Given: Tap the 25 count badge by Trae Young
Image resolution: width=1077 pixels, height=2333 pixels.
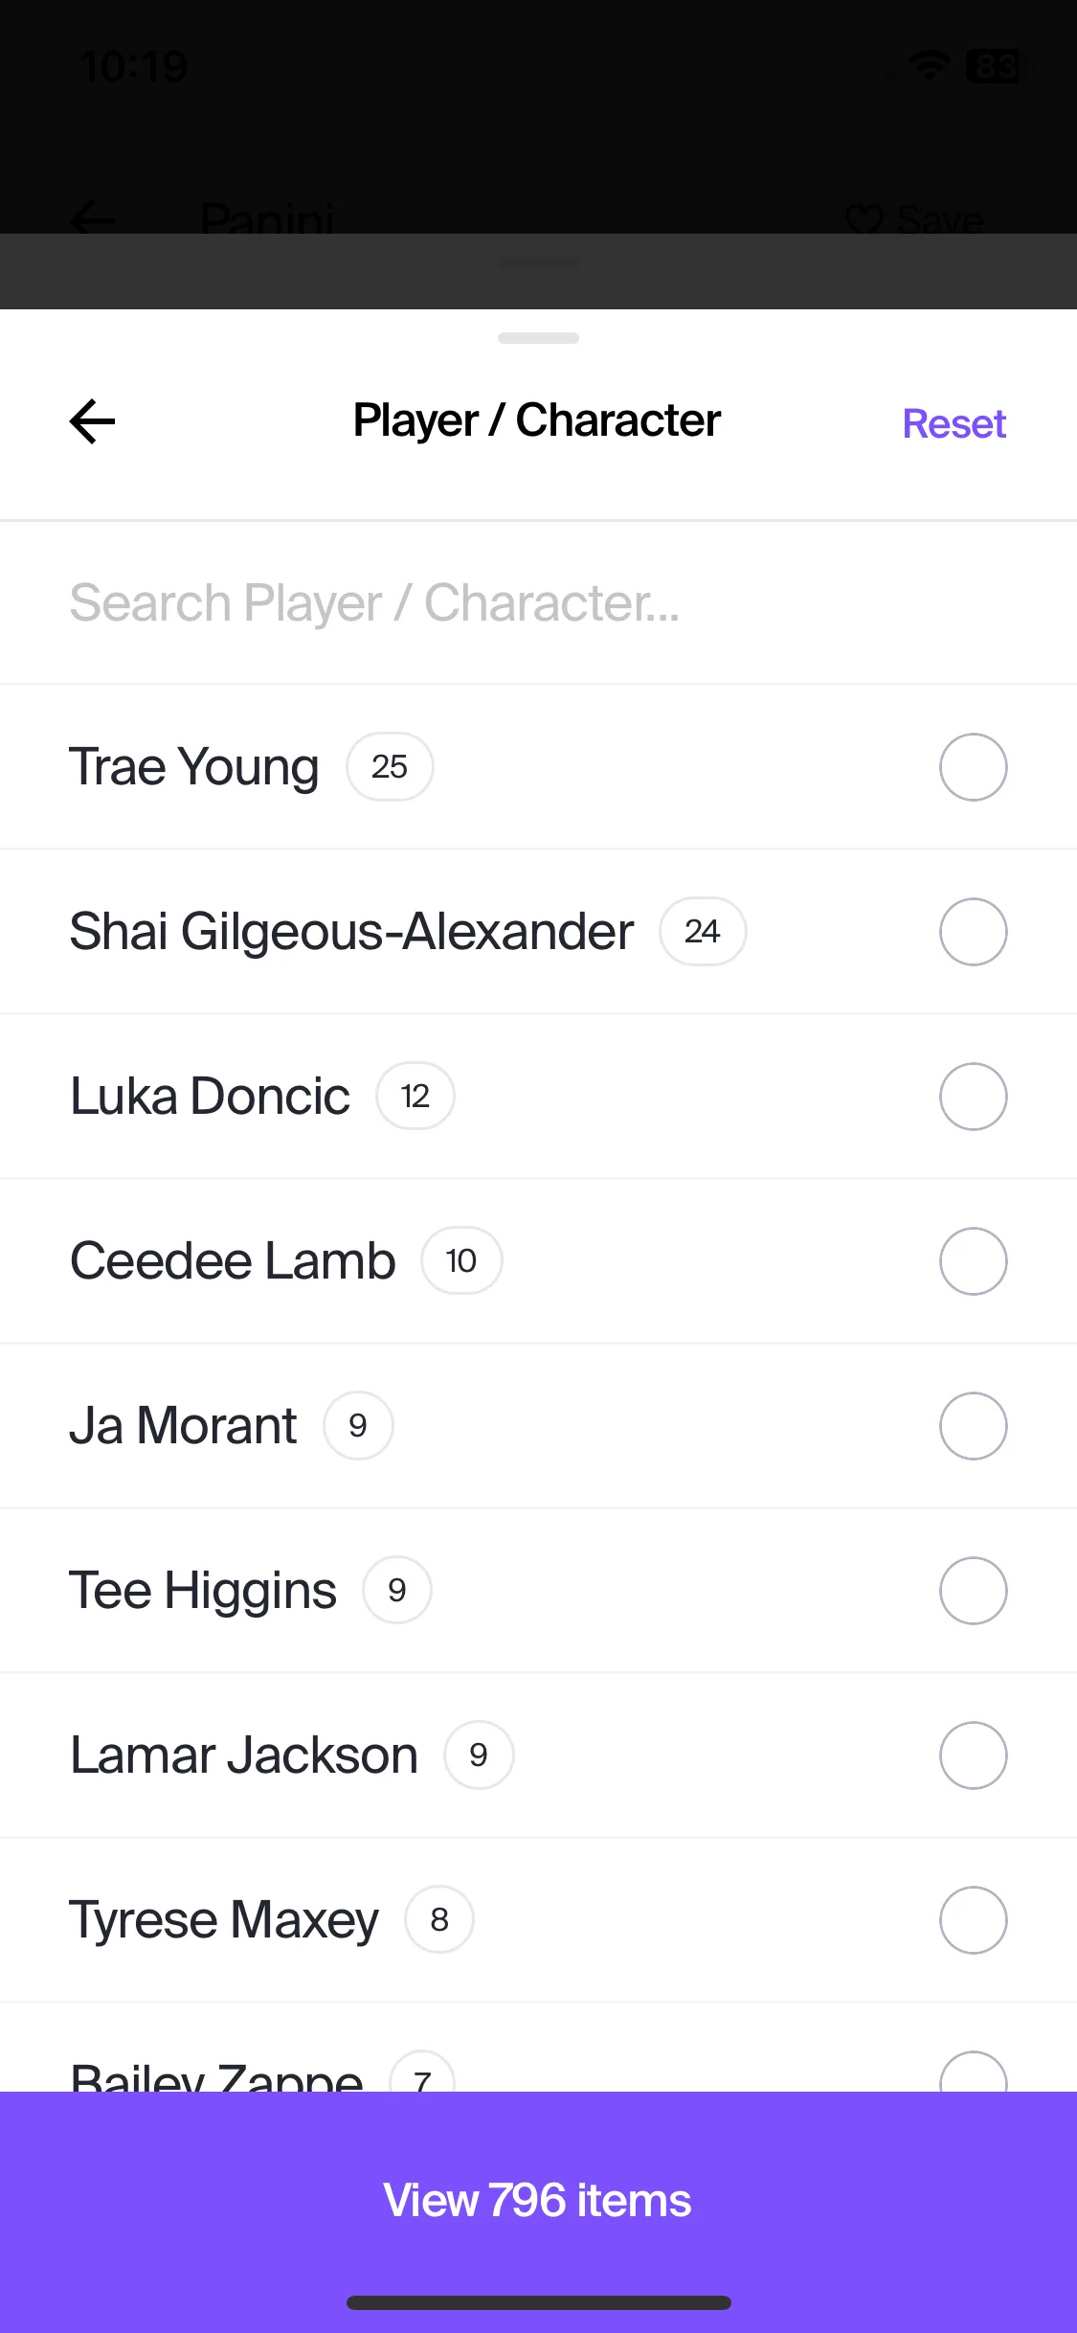Looking at the screenshot, I should click(x=390, y=767).
